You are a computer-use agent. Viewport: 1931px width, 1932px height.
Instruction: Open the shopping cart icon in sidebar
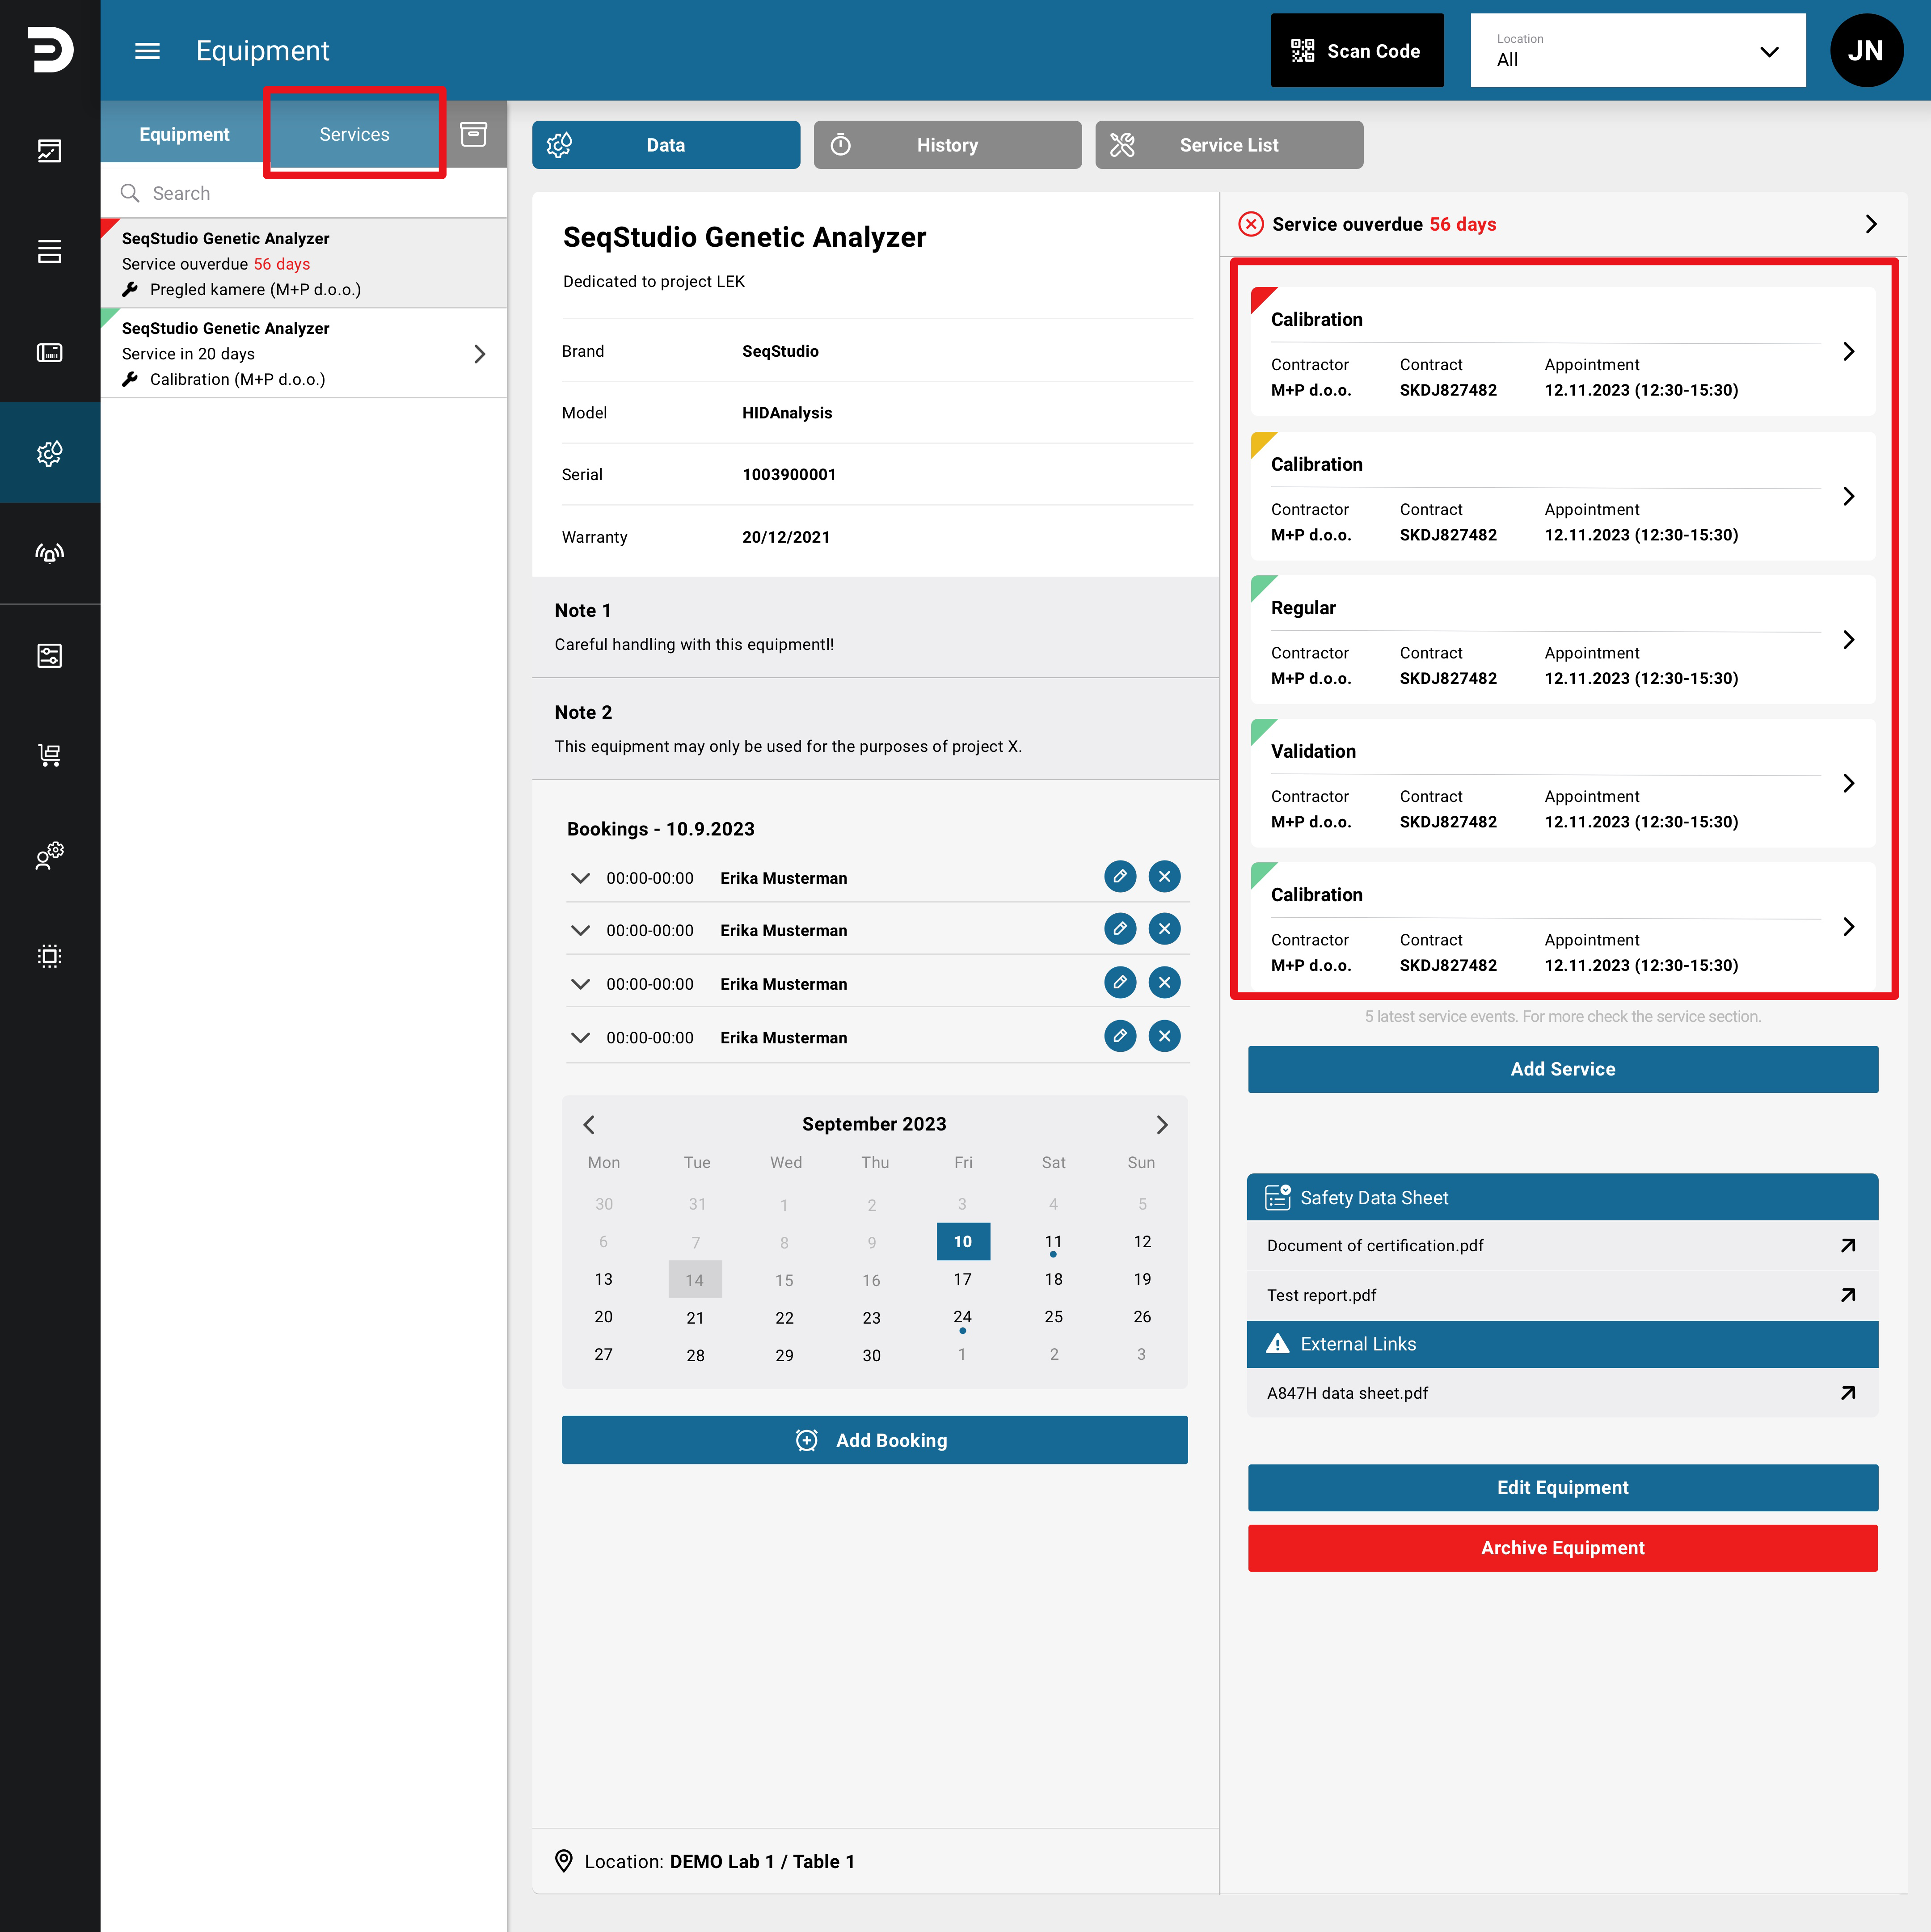[x=50, y=755]
